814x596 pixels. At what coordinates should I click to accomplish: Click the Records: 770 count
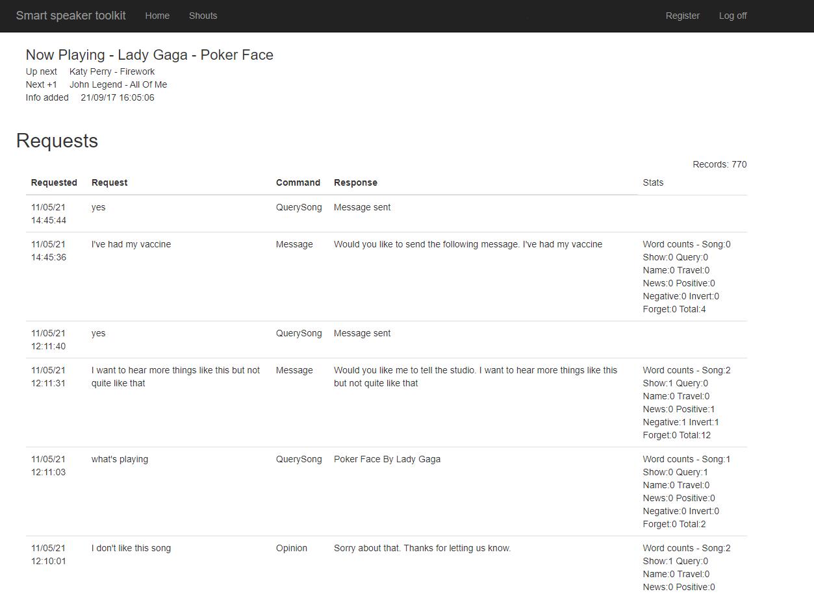(x=720, y=164)
